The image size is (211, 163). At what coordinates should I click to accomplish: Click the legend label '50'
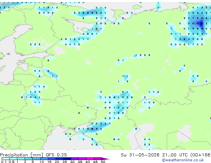[x=103, y=162]
